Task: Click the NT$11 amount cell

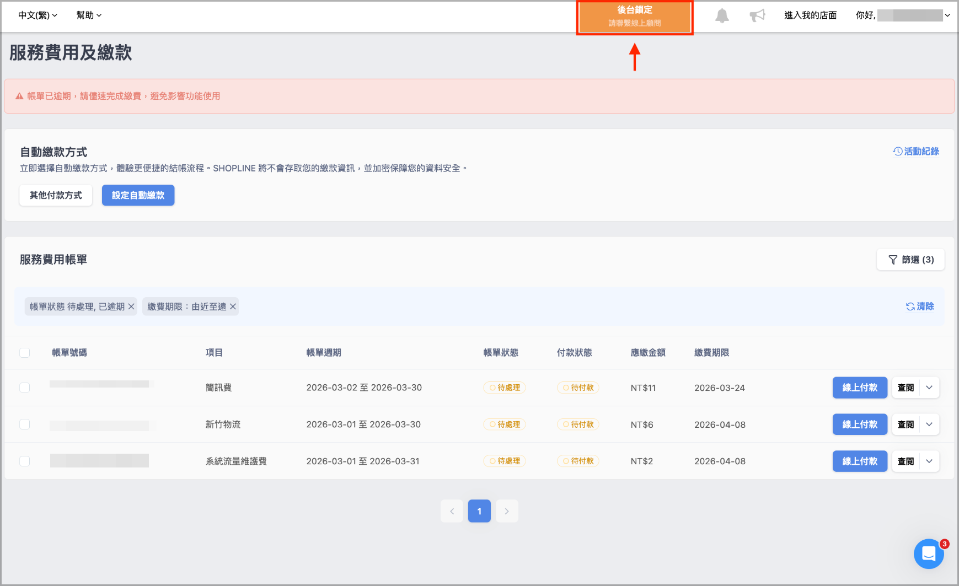Action: (643, 388)
